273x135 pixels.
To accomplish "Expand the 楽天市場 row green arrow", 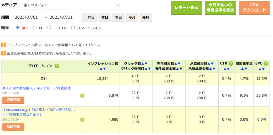I will coord(82,96).
